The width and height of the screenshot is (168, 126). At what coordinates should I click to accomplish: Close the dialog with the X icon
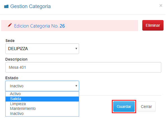pyautogui.click(x=161, y=6)
